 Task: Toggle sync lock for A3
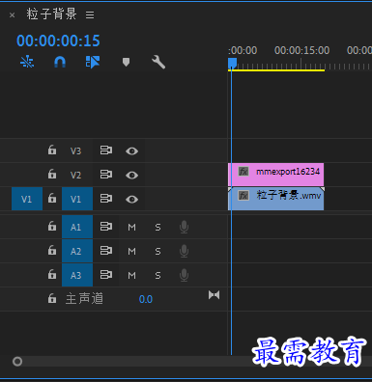point(106,275)
